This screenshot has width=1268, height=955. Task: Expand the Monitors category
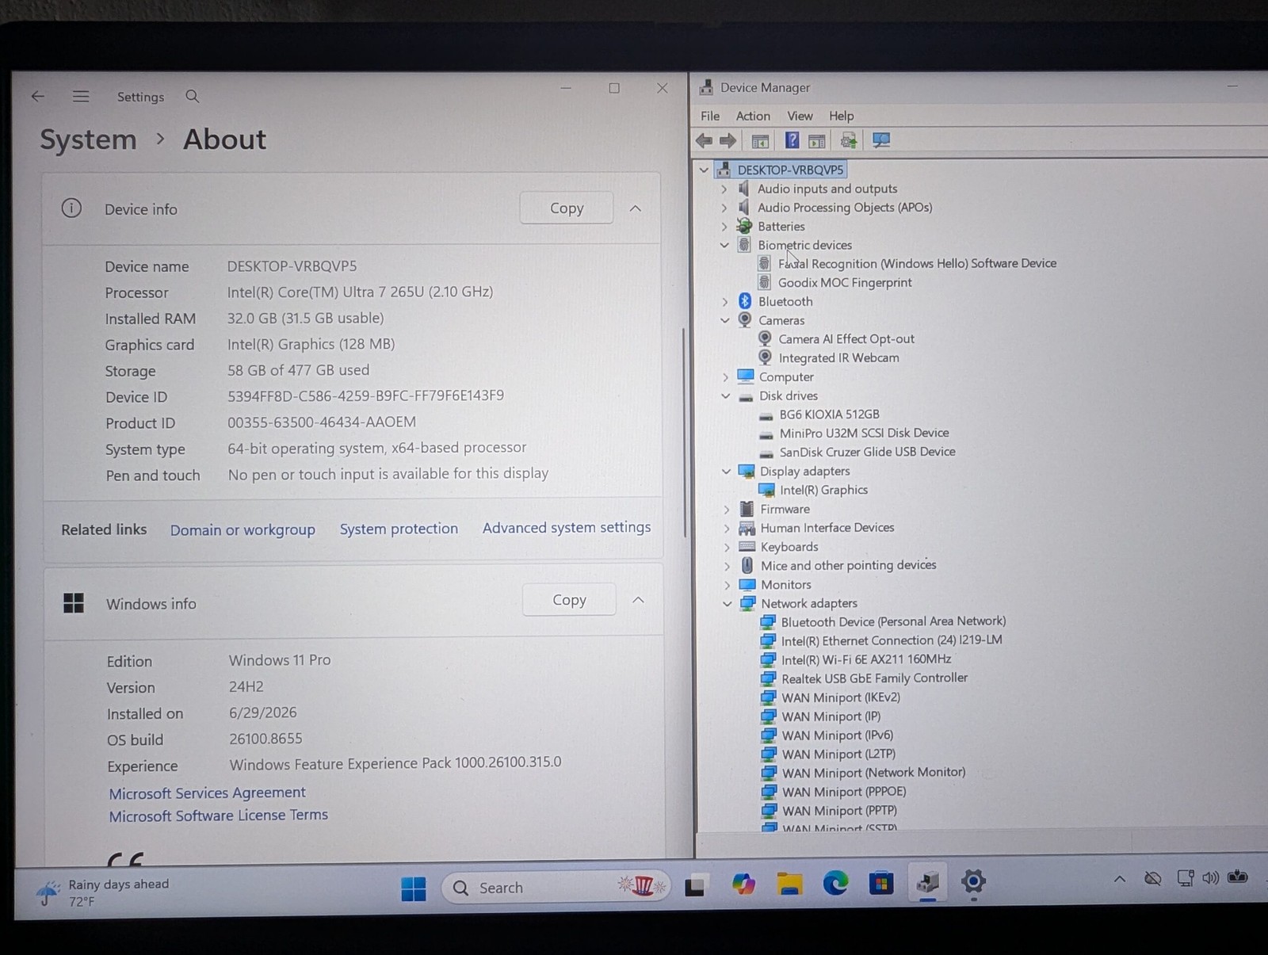727,585
